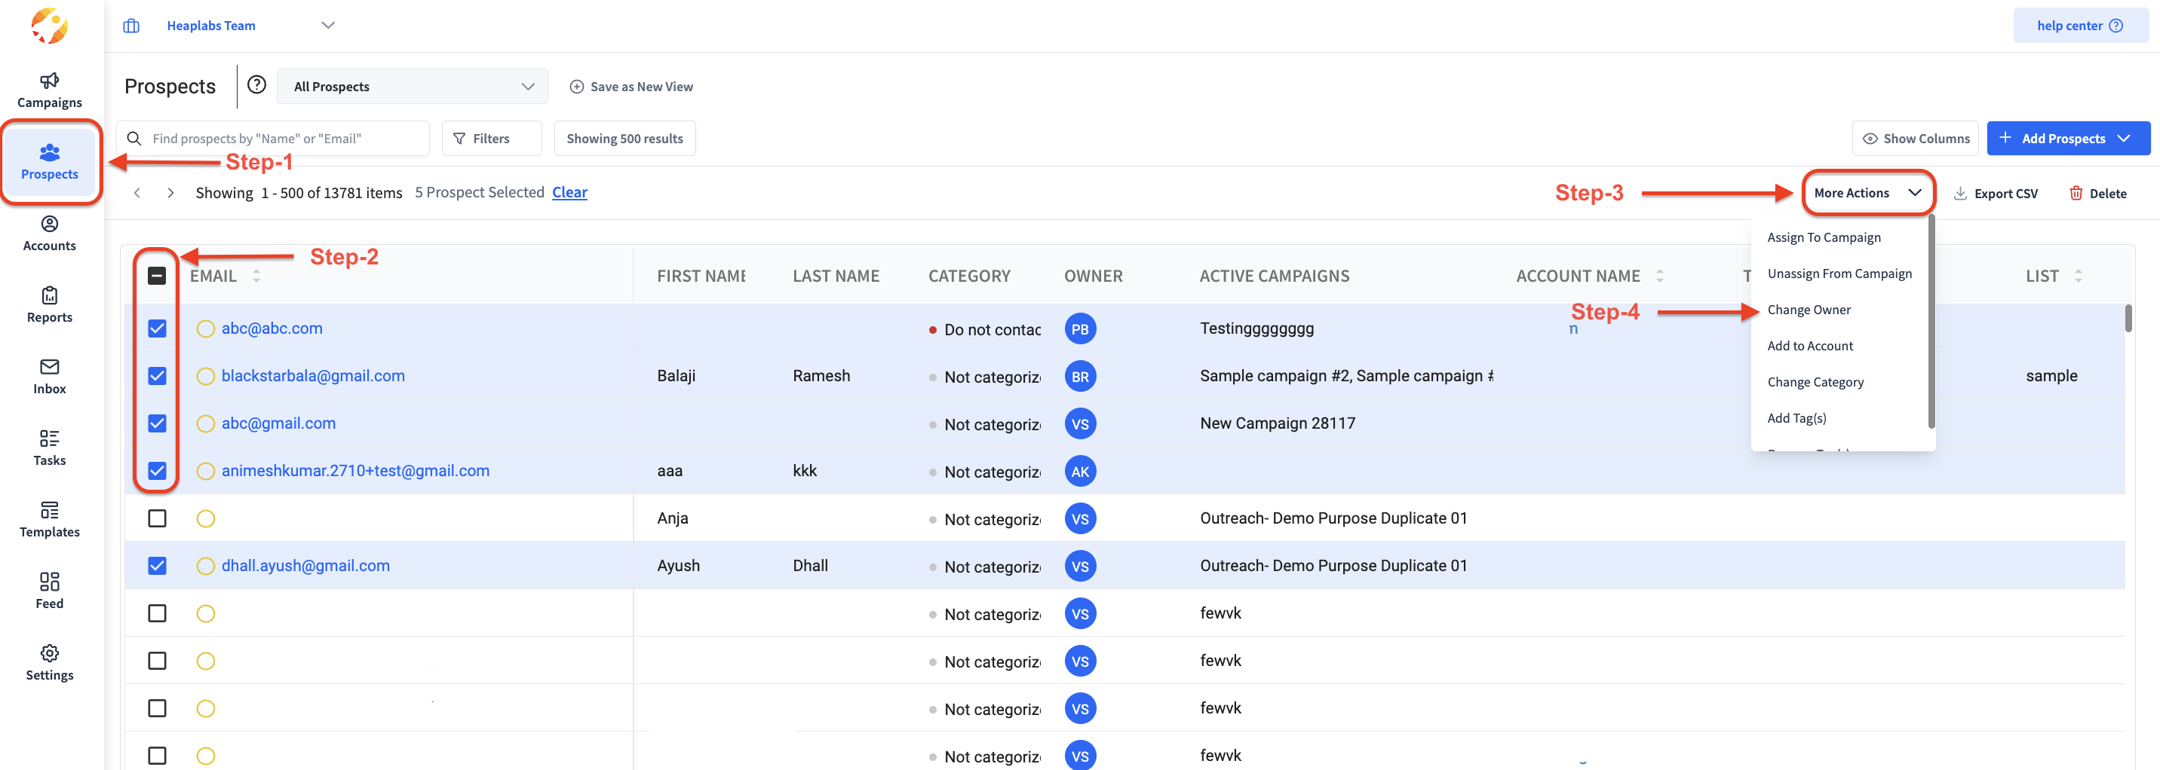Open Tasks in the sidebar

[x=50, y=448]
